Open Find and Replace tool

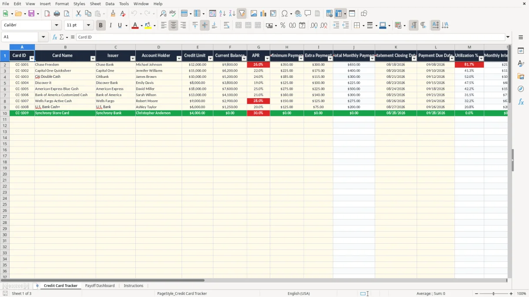click(163, 14)
